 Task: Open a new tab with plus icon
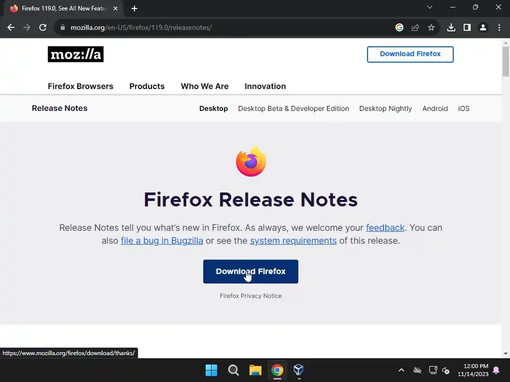pyautogui.click(x=134, y=8)
